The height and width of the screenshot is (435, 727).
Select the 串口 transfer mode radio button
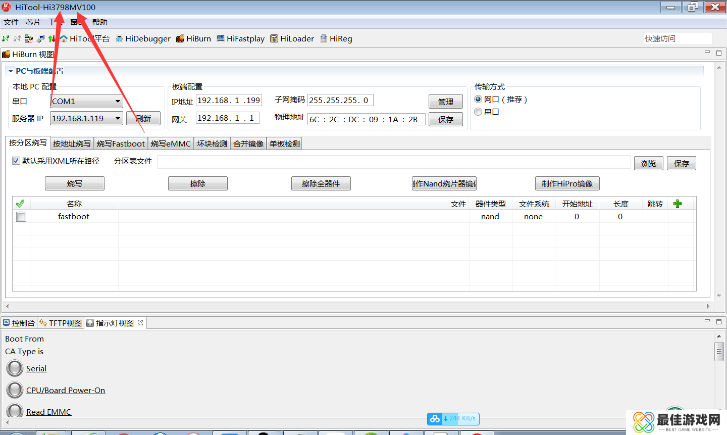point(478,112)
